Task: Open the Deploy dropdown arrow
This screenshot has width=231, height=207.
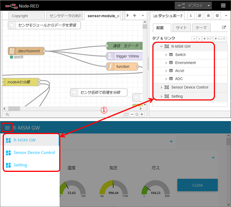Action: pos(208,5)
